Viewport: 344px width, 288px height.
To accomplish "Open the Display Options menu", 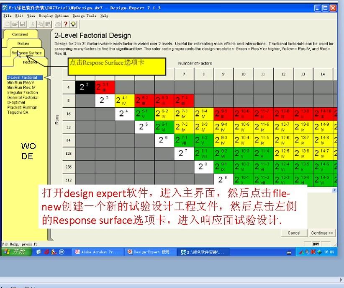I will (x=54, y=16).
